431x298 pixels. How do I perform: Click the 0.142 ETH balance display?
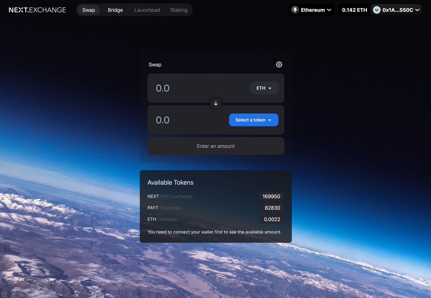coord(354,10)
